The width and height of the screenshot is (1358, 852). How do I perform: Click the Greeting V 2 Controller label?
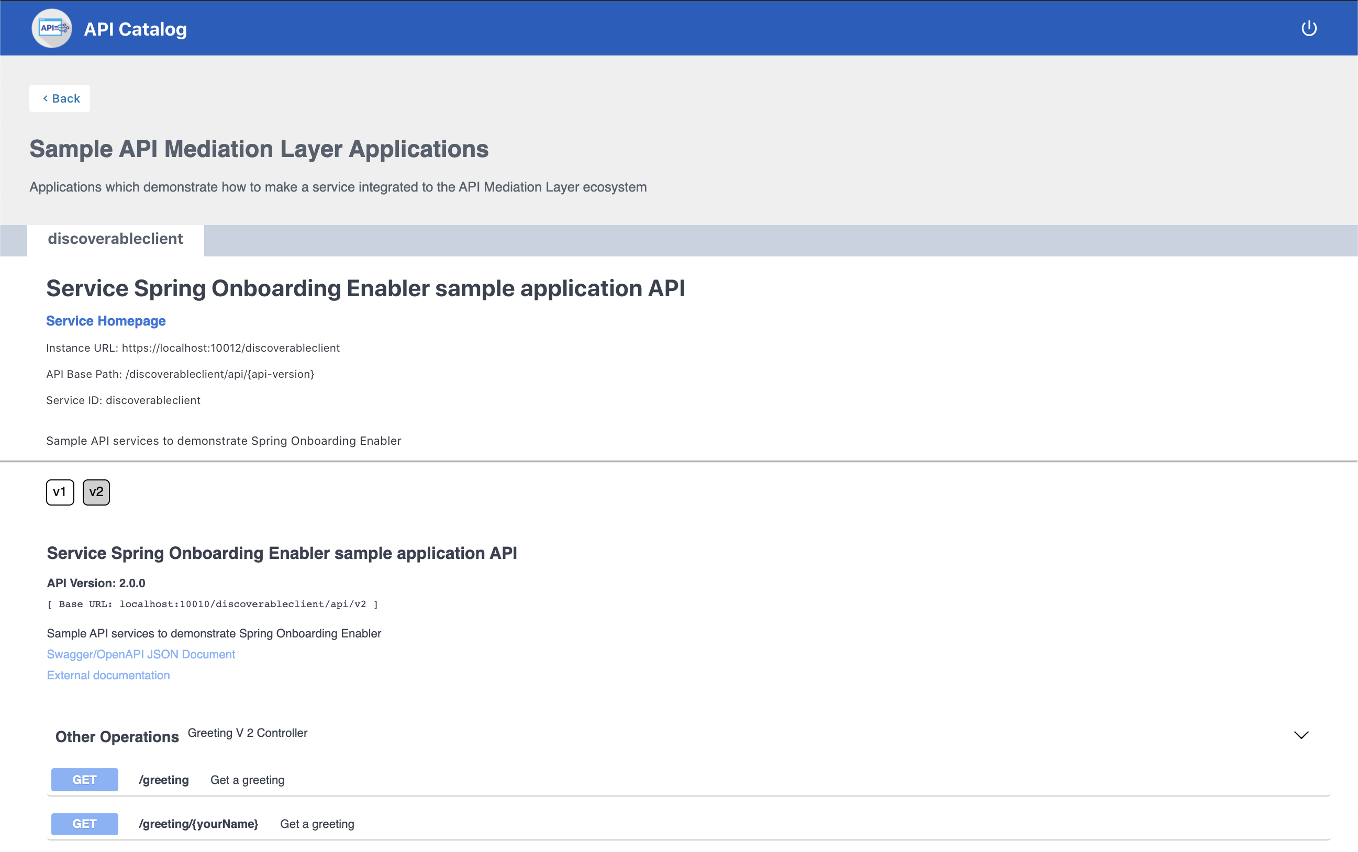coord(248,733)
